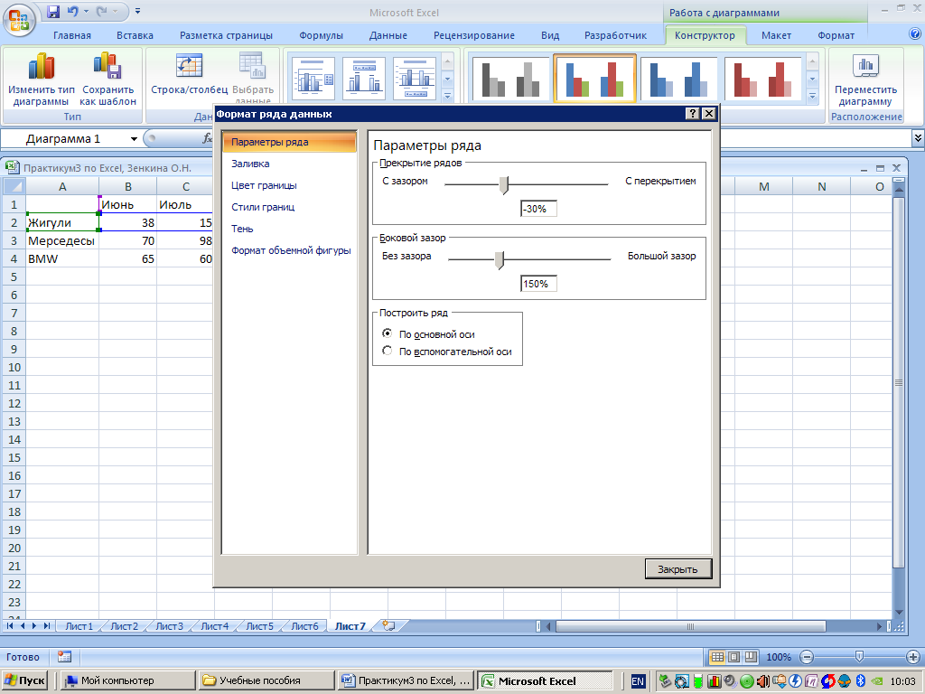Screen dimensions: 925x694
Task: Customize the Quick Access Toolbar dropdown
Action: (137, 11)
